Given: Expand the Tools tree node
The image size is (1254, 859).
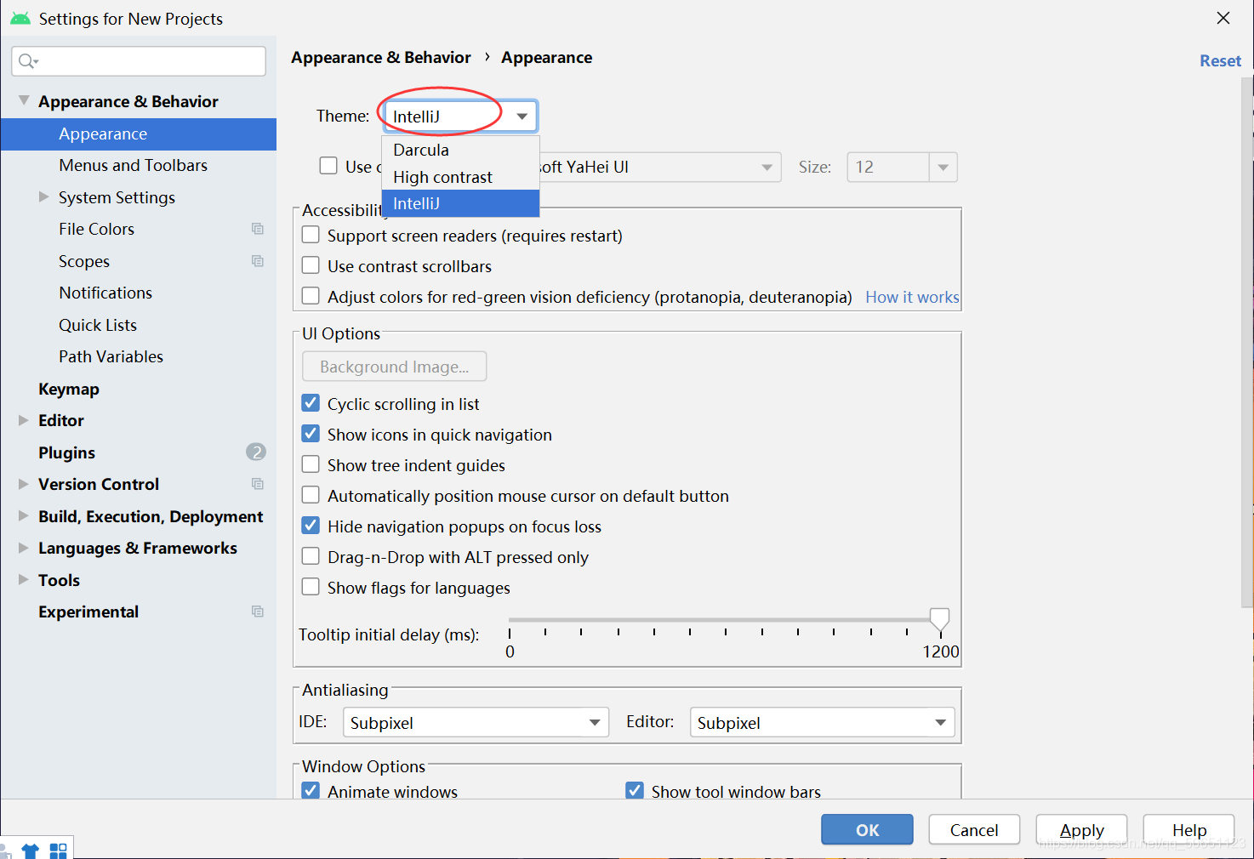Looking at the screenshot, I should (x=23, y=579).
